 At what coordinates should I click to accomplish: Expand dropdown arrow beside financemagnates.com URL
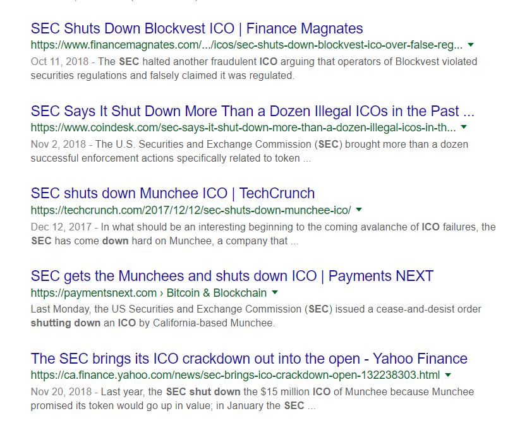471,45
